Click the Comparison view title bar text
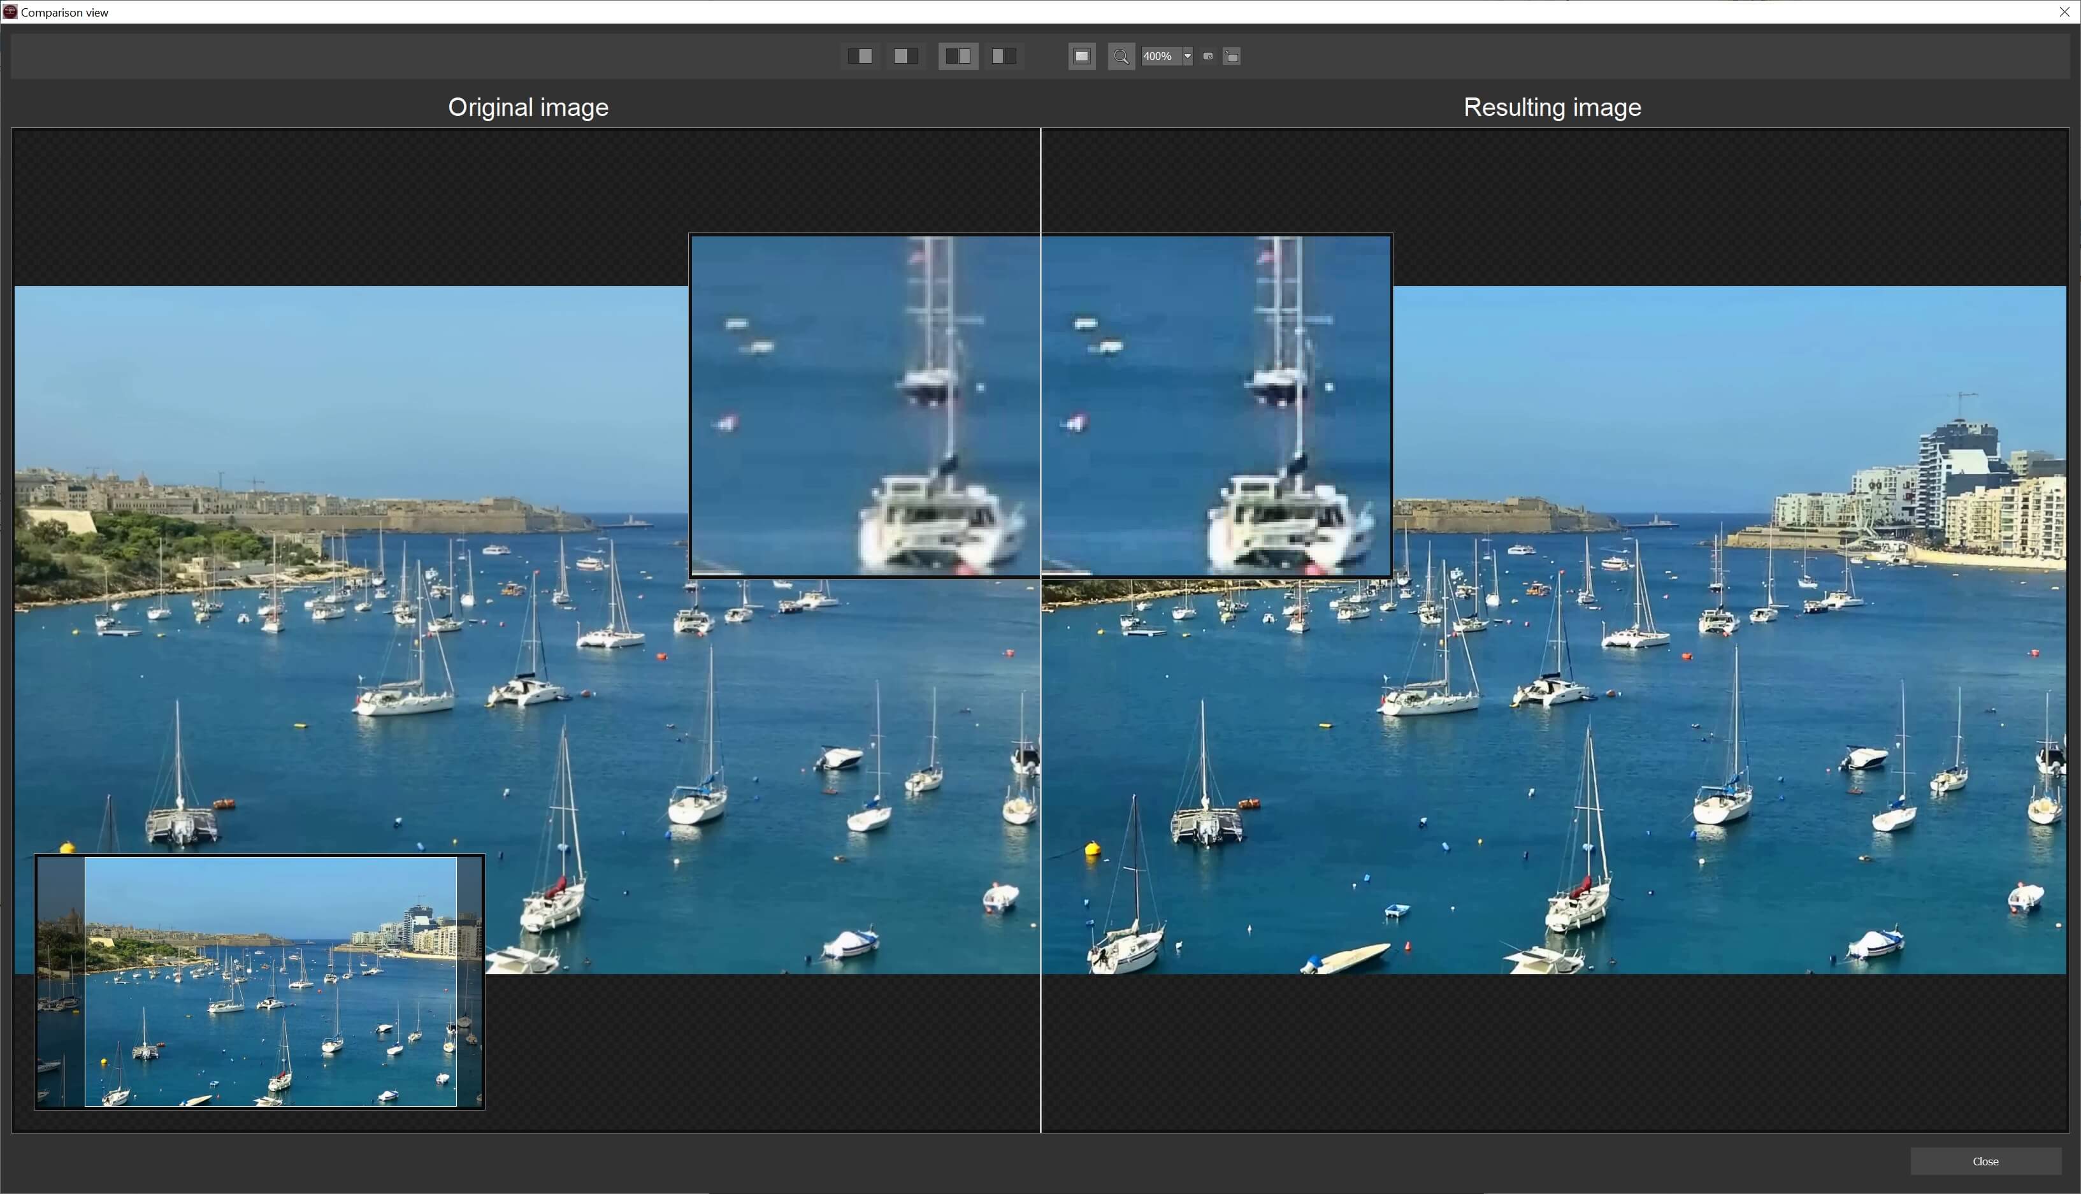Viewport: 2081px width, 1194px height. [x=65, y=12]
